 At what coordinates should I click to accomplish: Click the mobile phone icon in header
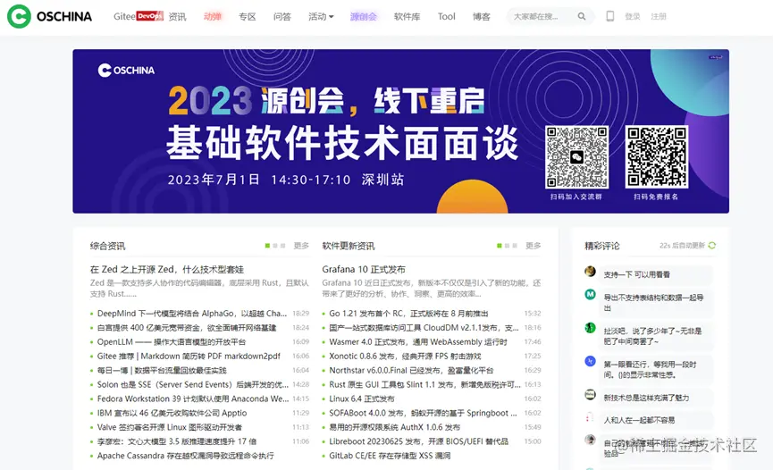609,16
